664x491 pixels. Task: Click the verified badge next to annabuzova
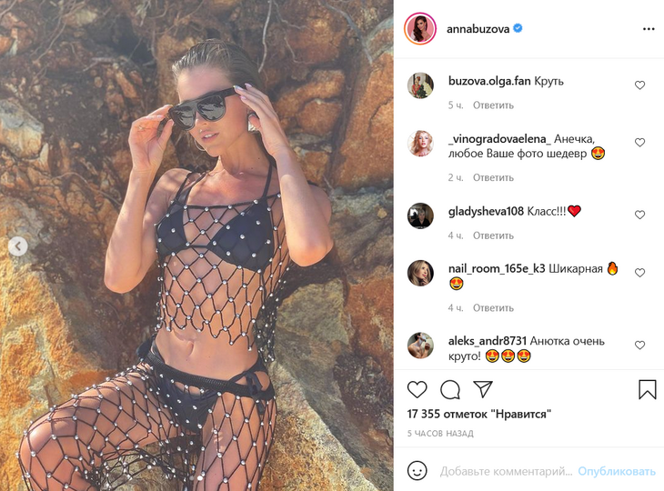pyautogui.click(x=518, y=28)
